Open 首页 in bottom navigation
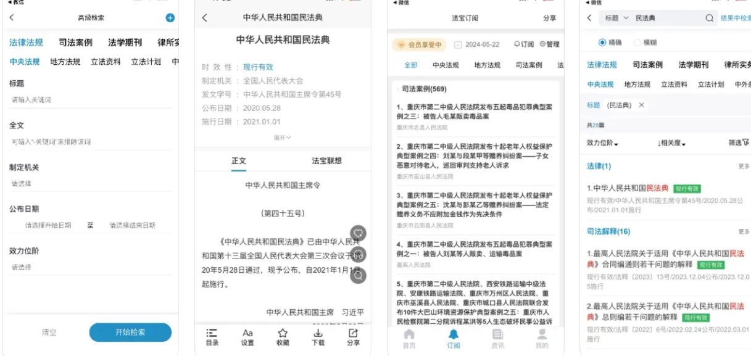The width and height of the screenshot is (751, 356). click(409, 339)
